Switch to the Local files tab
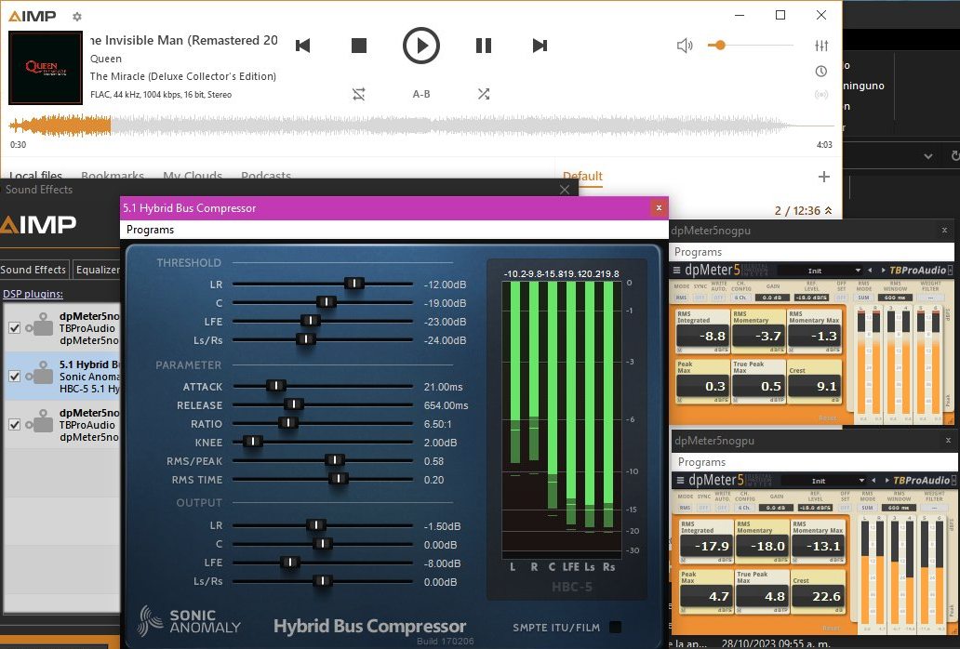This screenshot has width=960, height=649. 36,176
